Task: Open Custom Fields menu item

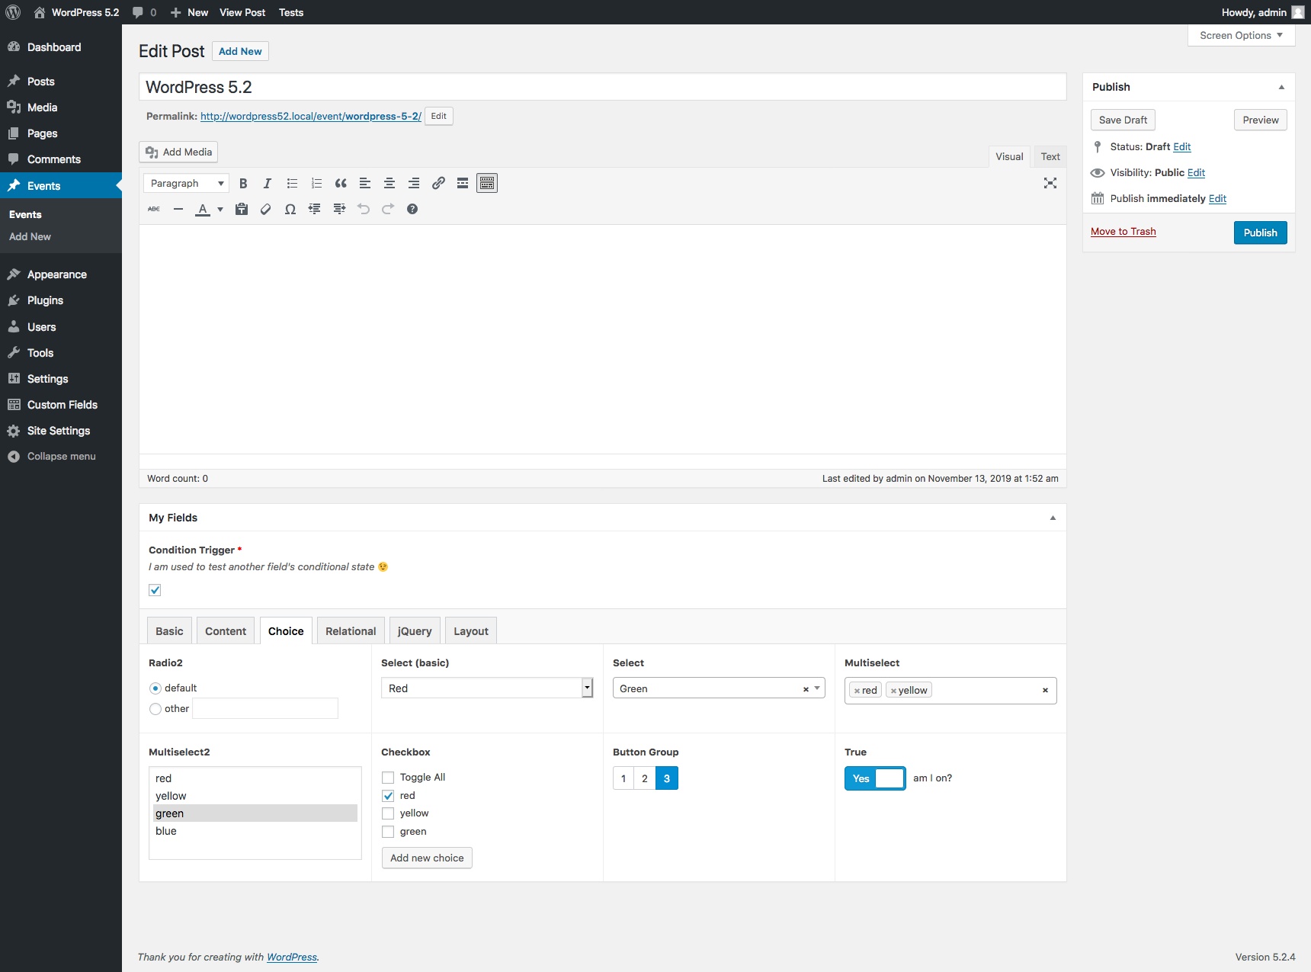Action: [61, 405]
